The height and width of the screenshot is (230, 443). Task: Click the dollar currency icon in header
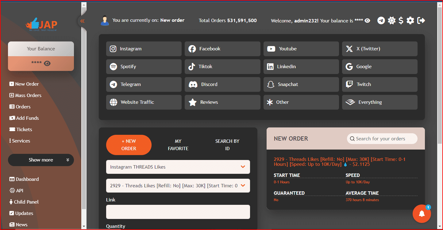pos(401,21)
